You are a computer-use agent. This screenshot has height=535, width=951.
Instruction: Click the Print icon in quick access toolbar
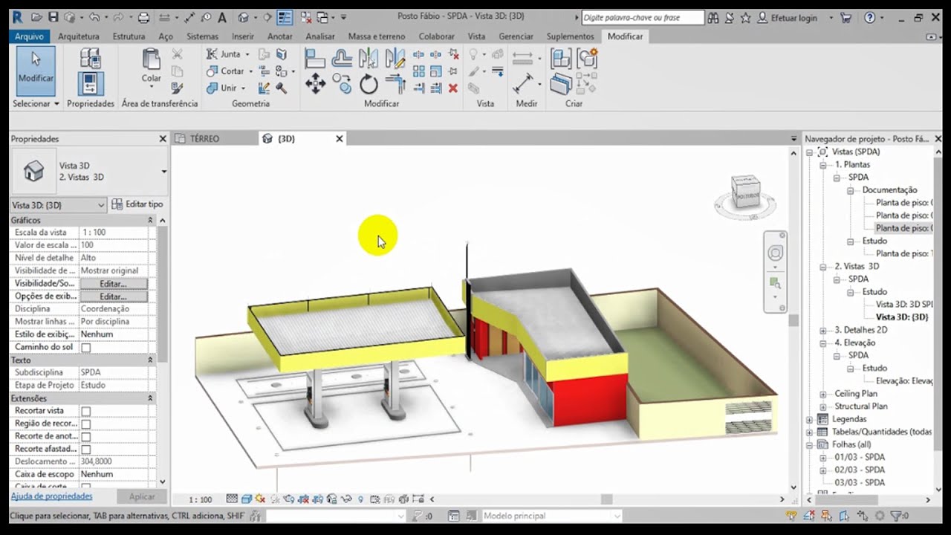tap(143, 17)
